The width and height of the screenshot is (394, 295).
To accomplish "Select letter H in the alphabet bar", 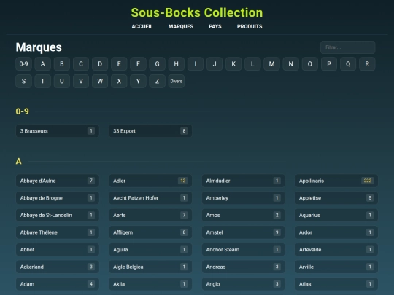I will pyautogui.click(x=177, y=64).
